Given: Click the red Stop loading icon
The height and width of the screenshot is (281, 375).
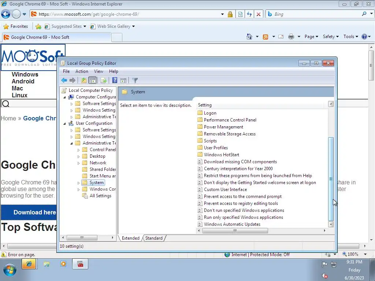Looking at the screenshot, I should pyautogui.click(x=258, y=14).
